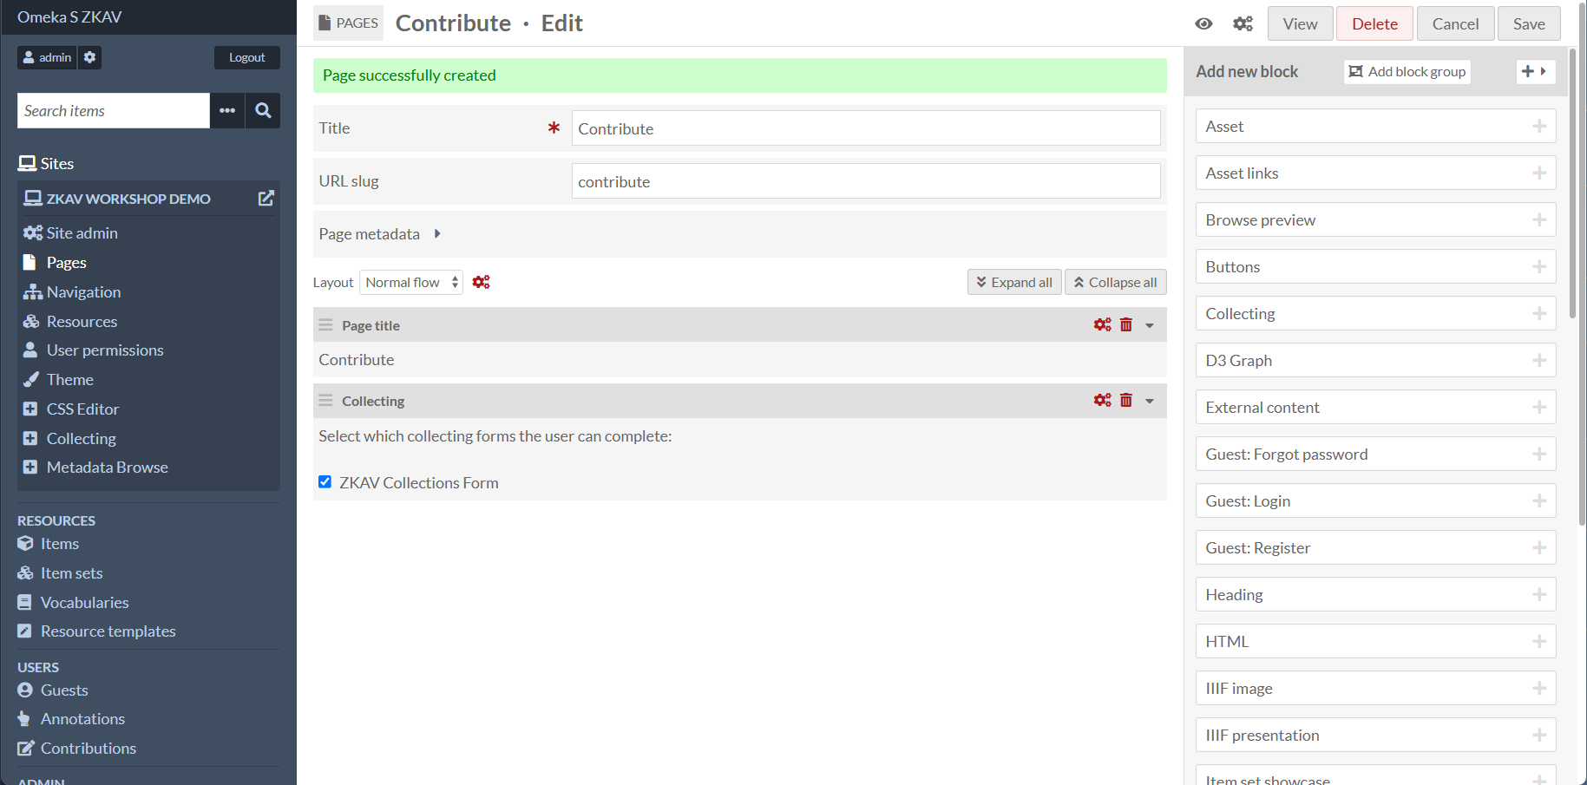Screen dimensions: 1587x785
Task: Click the URL slug input field
Action: (866, 181)
